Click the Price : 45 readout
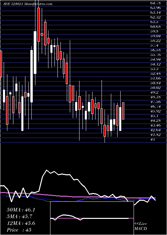This screenshot has width=167, height=235. (19, 230)
